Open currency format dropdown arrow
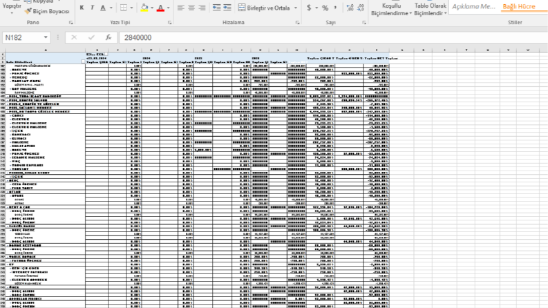 tap(316, 8)
